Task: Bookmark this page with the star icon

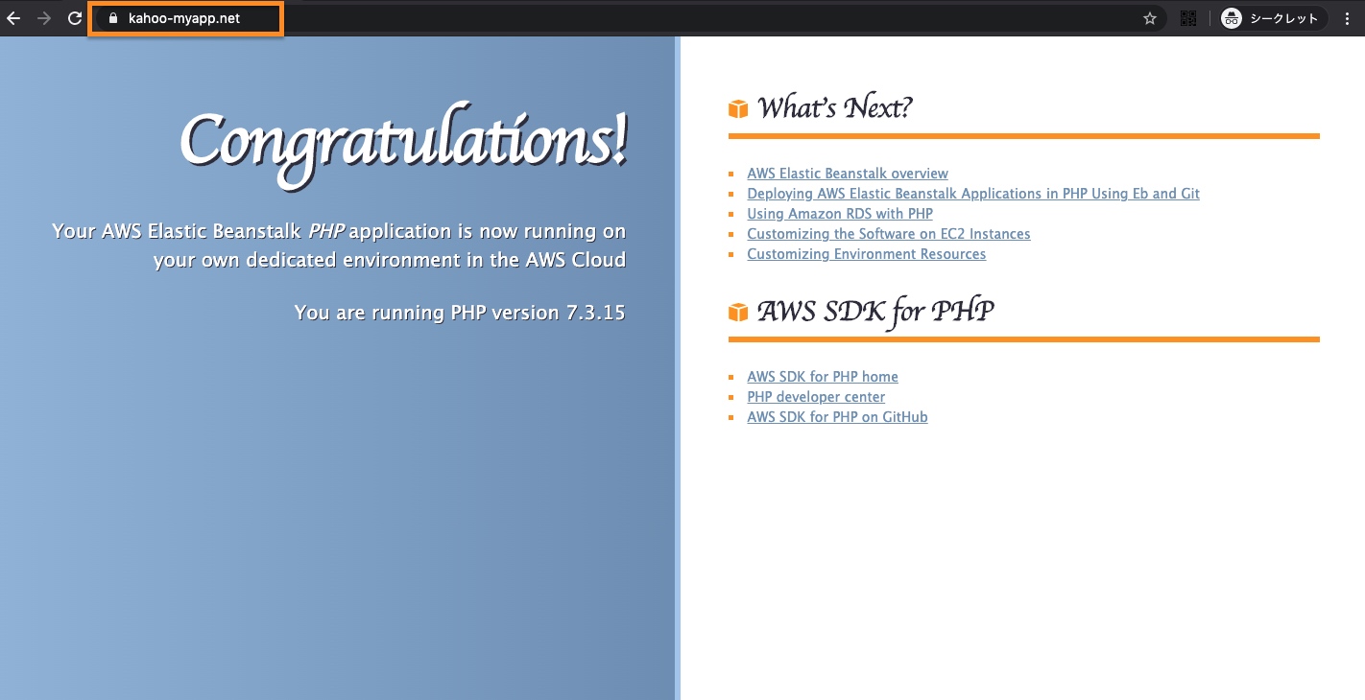Action: [1149, 18]
